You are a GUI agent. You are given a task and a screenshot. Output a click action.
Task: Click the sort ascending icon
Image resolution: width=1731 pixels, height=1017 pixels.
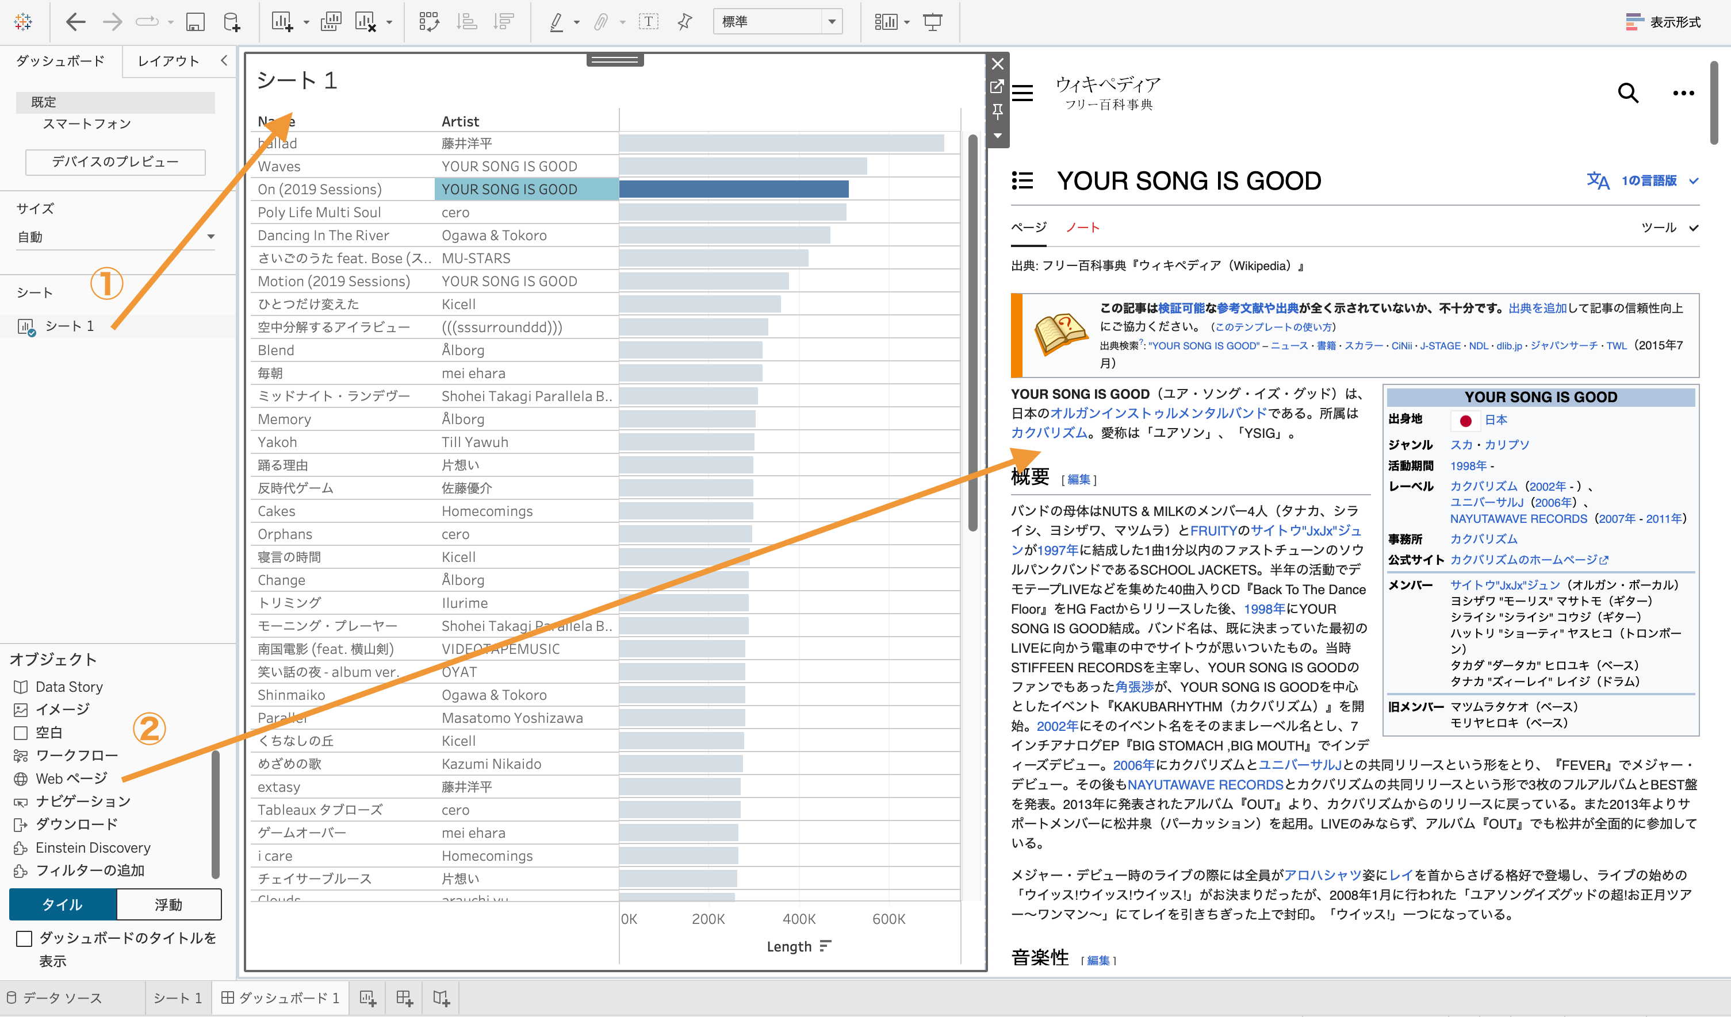[x=467, y=22]
